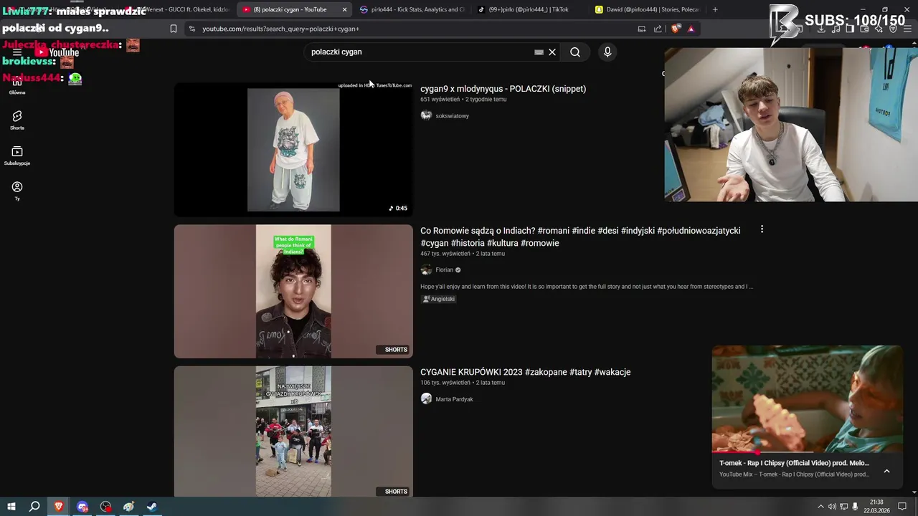View site information left of the URL
918x516 pixels.
point(191,29)
